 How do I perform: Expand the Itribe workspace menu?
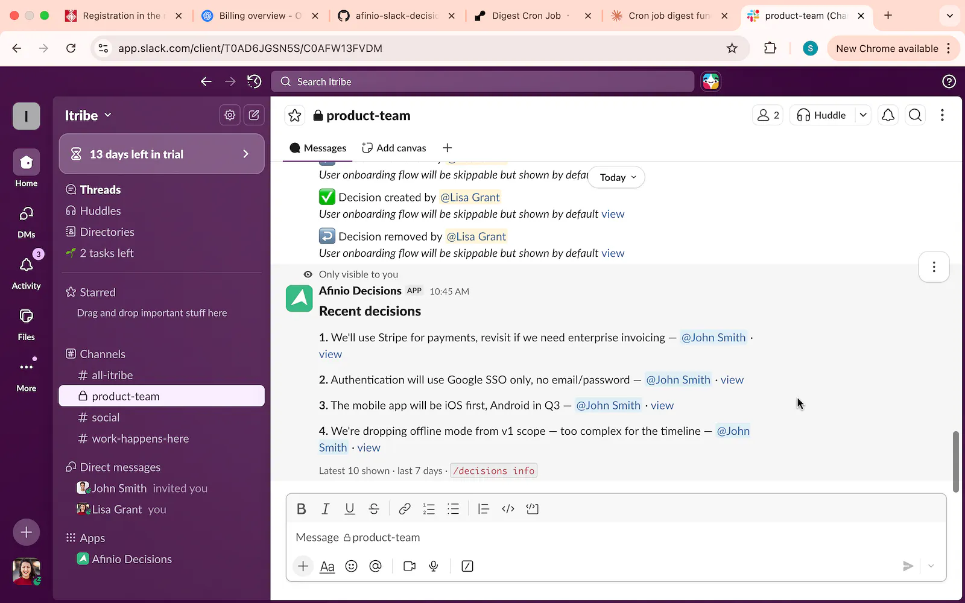point(88,115)
